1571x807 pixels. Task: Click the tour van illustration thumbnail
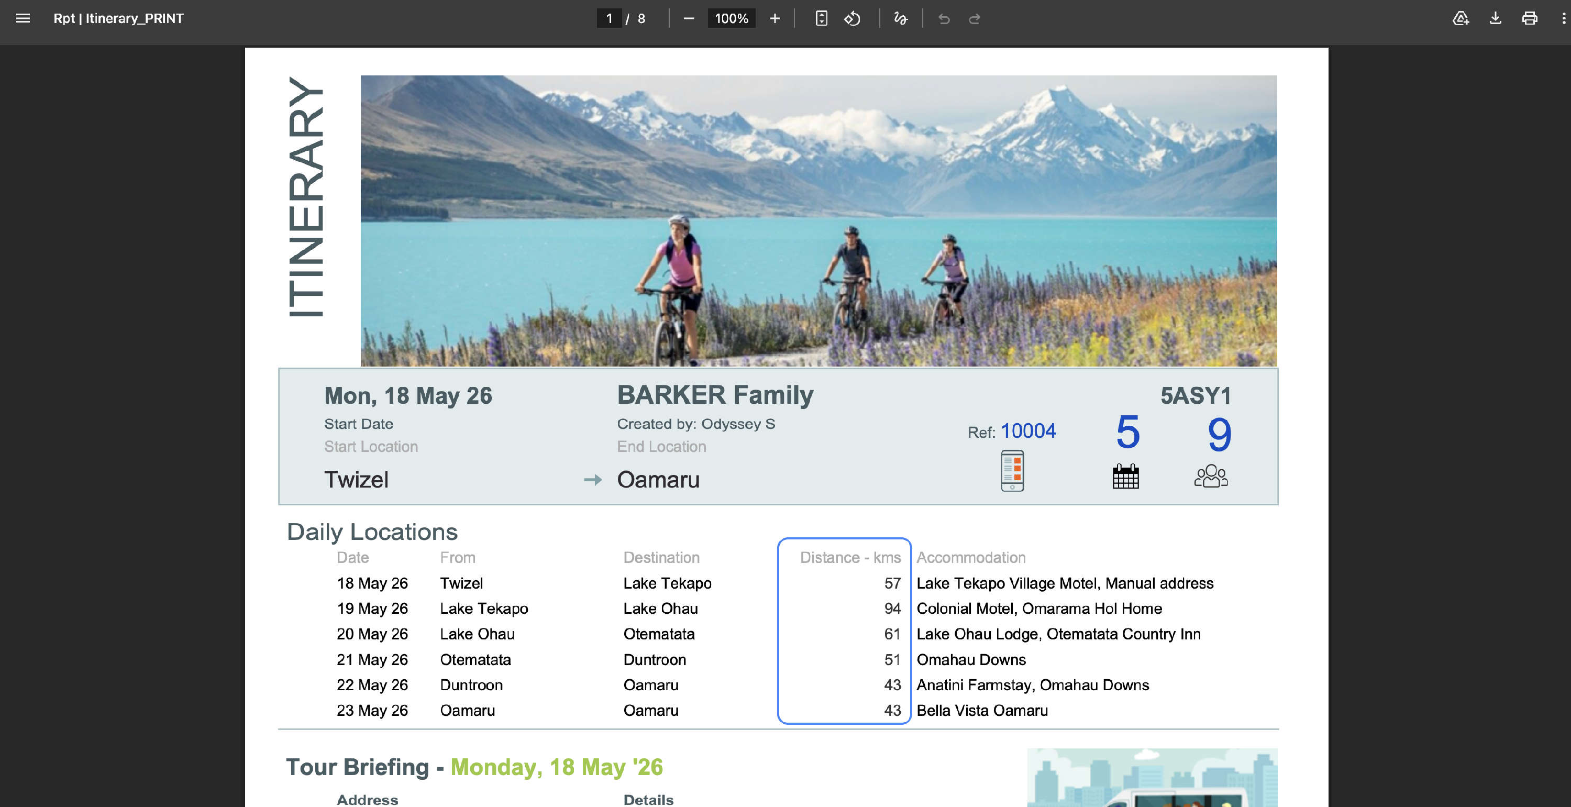[x=1152, y=778]
